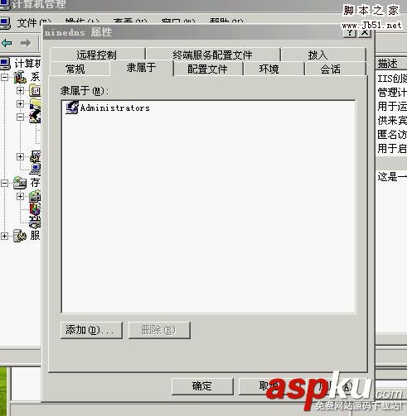The height and width of the screenshot is (416, 407).
Task: Expand the 服务和应用程序 tree node
Action: pyautogui.click(x=5, y=236)
